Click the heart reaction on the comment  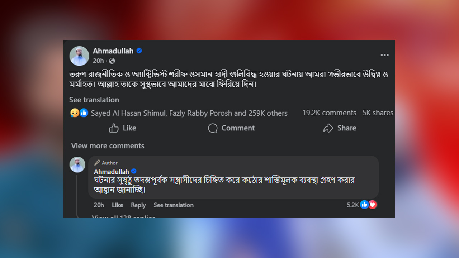[x=373, y=205]
